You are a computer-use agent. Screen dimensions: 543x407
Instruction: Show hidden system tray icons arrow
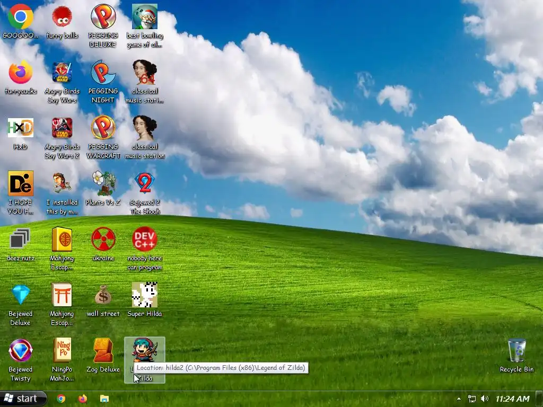pos(459,399)
